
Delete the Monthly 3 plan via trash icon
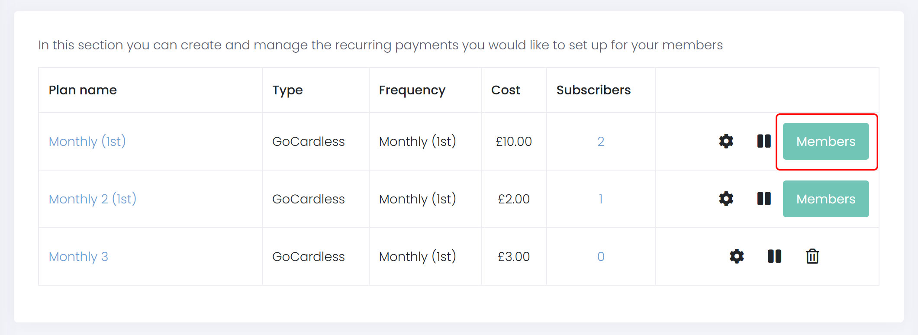click(x=812, y=256)
